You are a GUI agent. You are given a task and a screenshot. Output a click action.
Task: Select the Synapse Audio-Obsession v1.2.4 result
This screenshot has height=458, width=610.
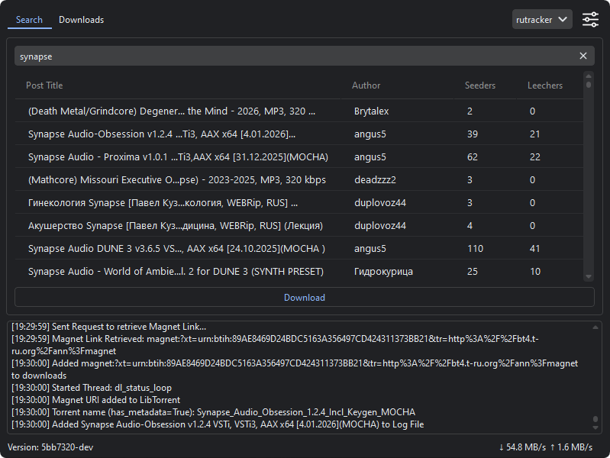click(x=162, y=134)
